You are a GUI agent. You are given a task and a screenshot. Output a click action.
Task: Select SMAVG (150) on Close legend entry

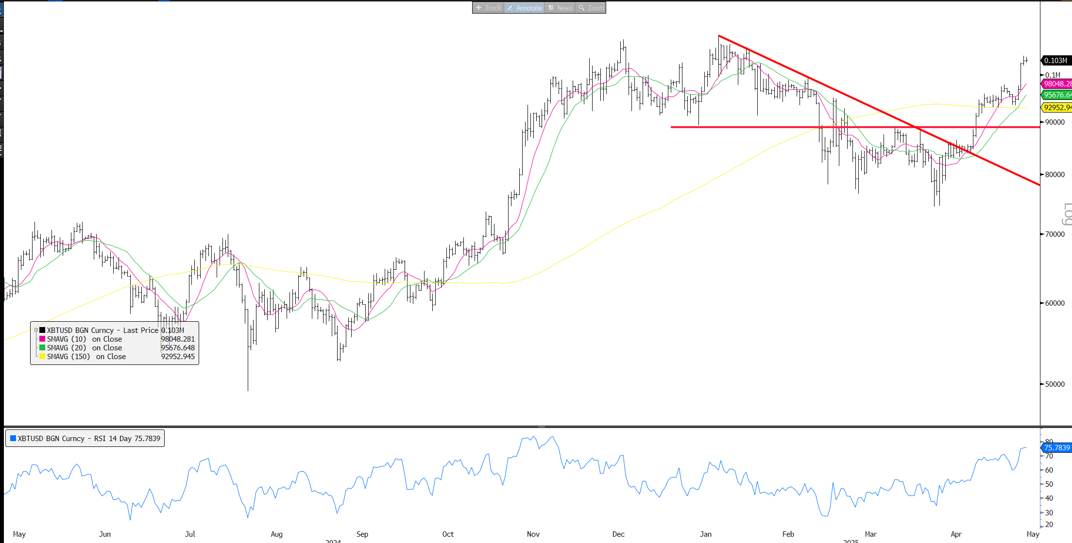(86, 356)
